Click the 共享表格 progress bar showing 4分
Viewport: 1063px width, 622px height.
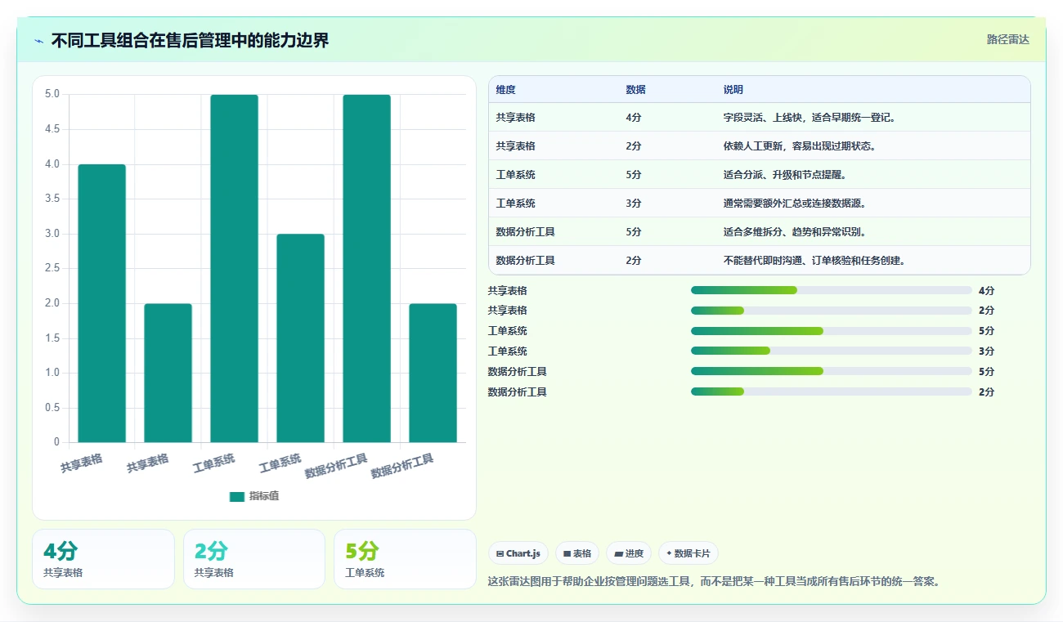pos(831,290)
